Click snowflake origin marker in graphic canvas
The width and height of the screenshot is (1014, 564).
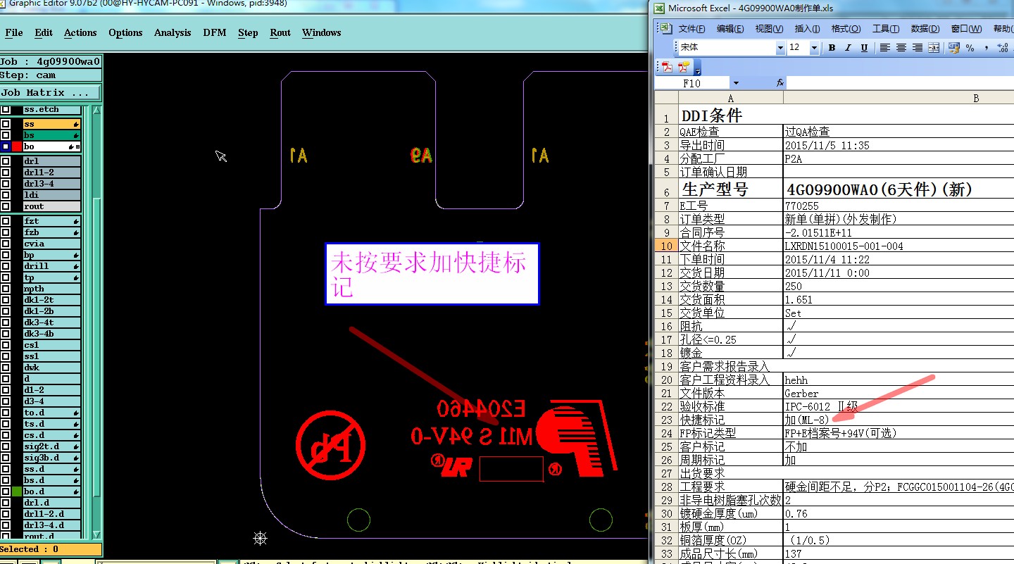point(261,539)
